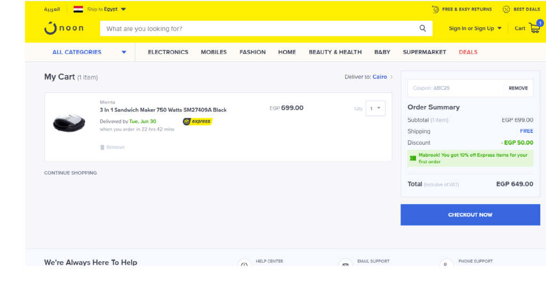Viewport: 546px width, 290px height.
Task: Click the Order Summary heading
Action: pyautogui.click(x=433, y=107)
